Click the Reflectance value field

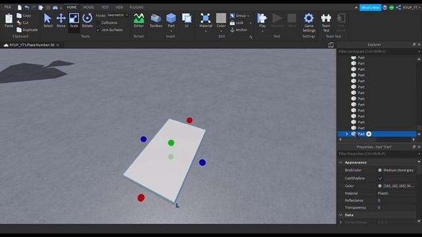397,200
